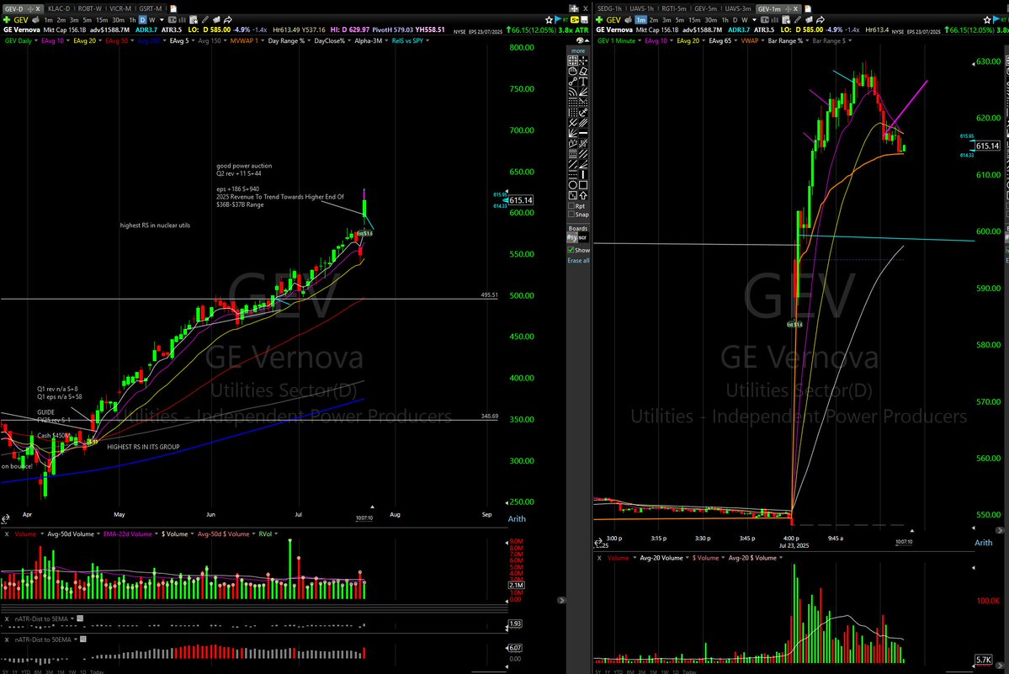Click the share arrow on 1-minute chart toolbar

pos(820,20)
